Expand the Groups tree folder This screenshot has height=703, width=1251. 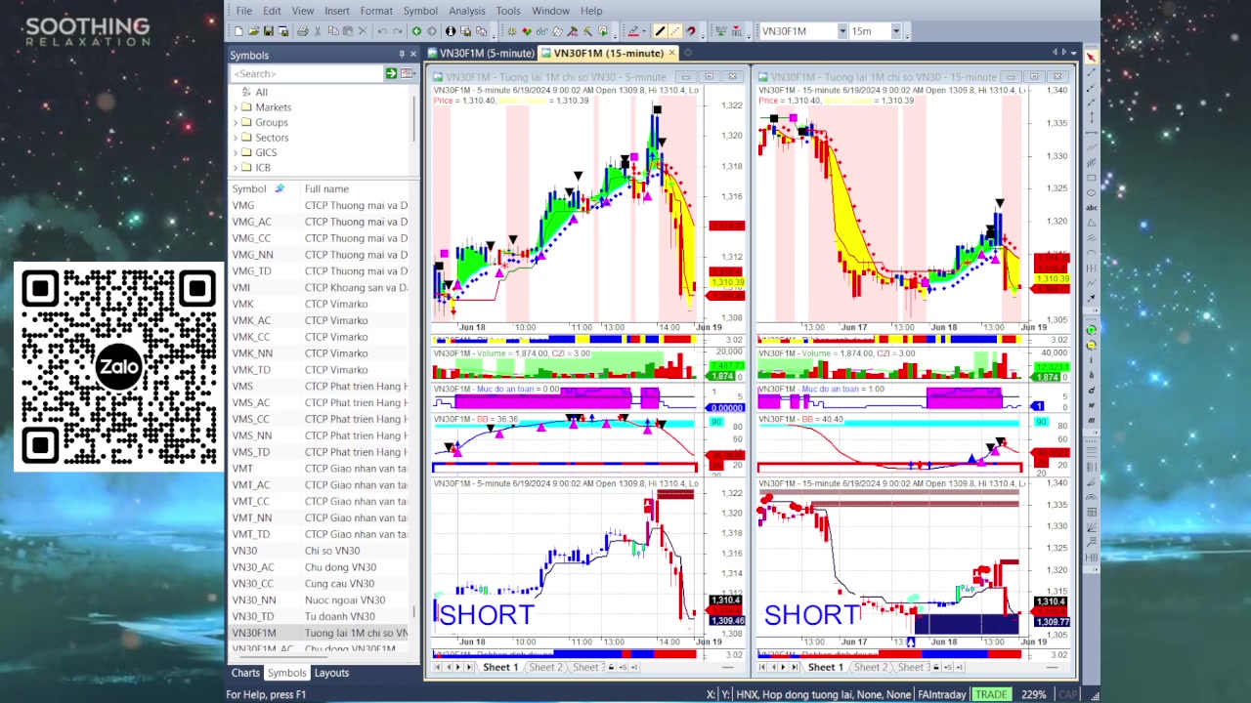[237, 122]
